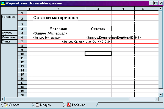Select row 10 header
The width and height of the screenshot is (164, 109).
click(x=22, y=54)
